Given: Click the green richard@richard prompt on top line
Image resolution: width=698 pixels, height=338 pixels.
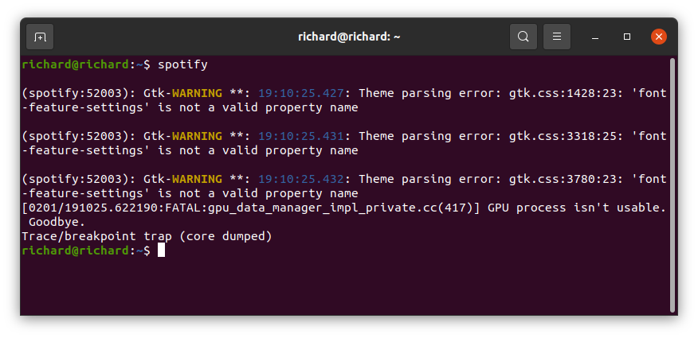Looking at the screenshot, I should [x=75, y=65].
